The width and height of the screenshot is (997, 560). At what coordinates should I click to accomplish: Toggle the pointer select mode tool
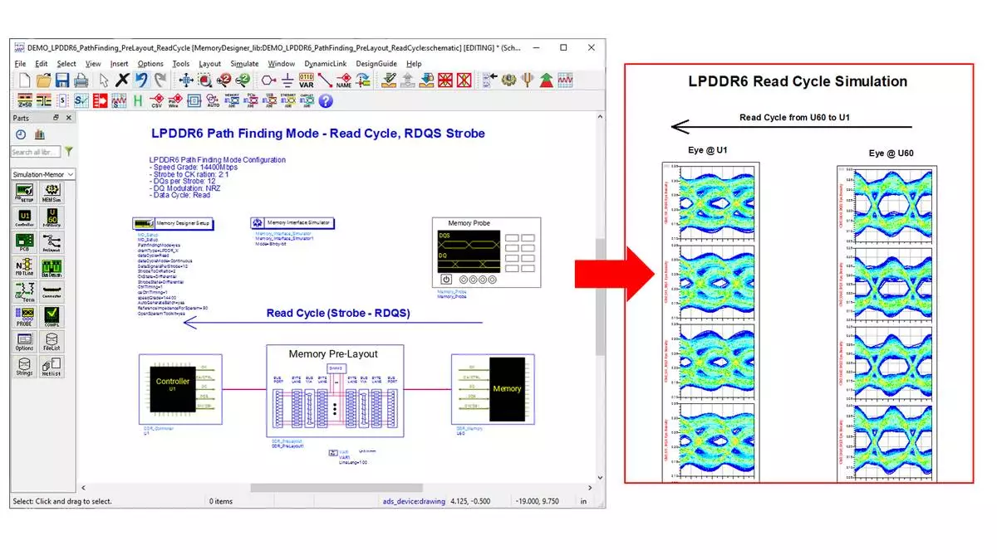point(104,80)
